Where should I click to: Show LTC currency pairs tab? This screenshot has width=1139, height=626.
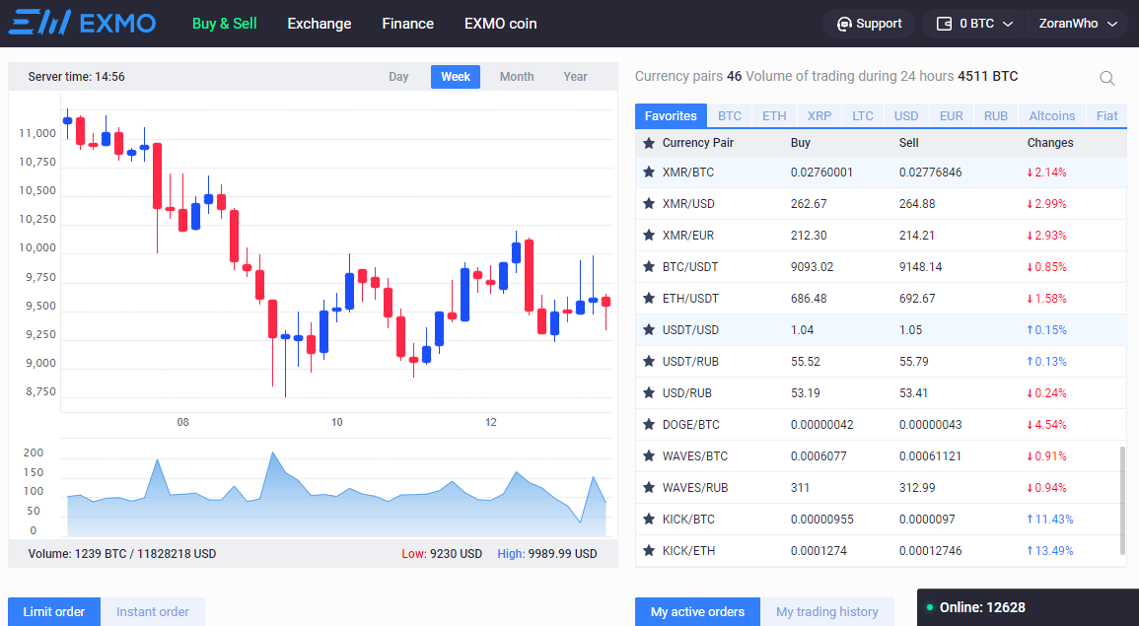pyautogui.click(x=863, y=115)
